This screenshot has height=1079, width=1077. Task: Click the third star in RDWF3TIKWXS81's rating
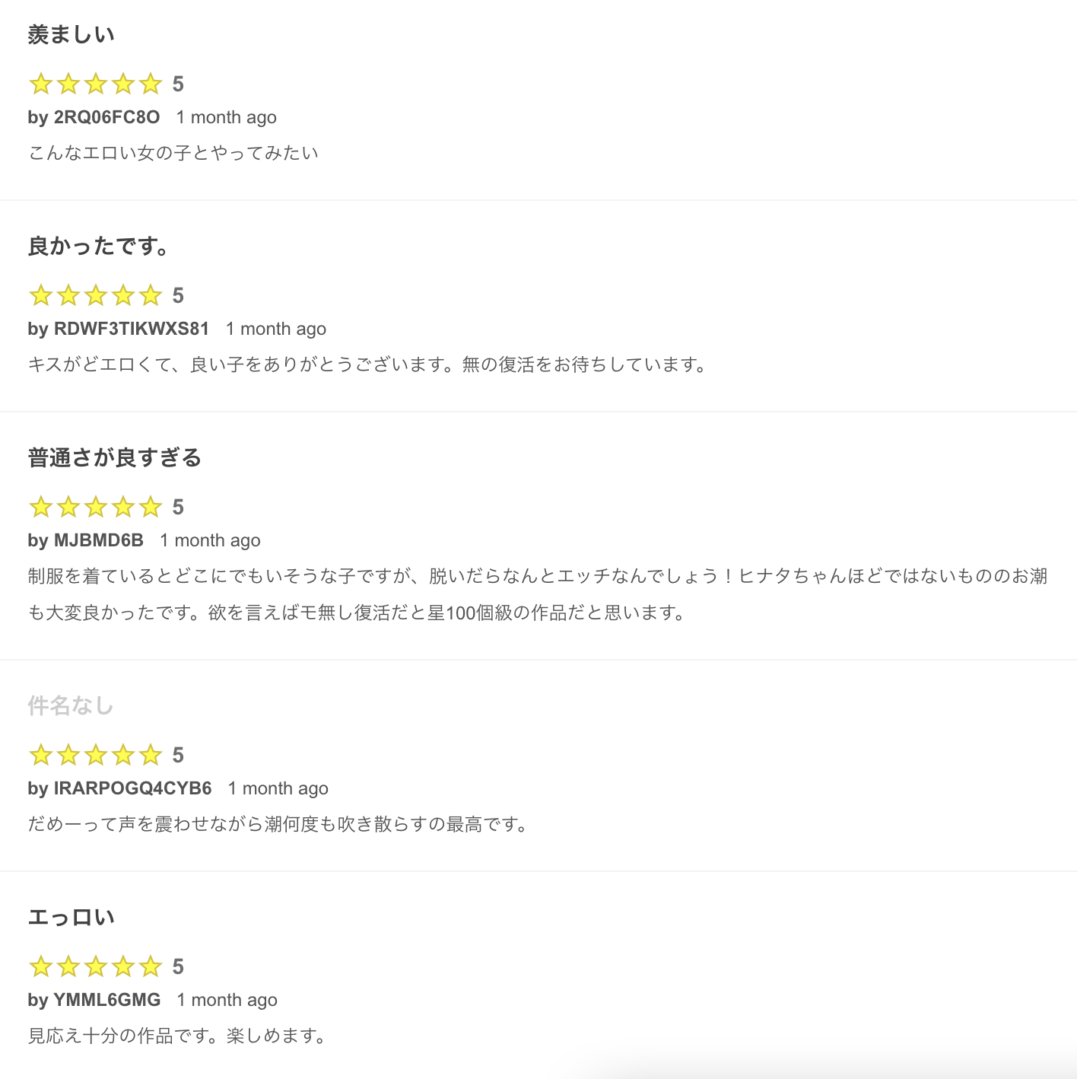[x=96, y=295]
